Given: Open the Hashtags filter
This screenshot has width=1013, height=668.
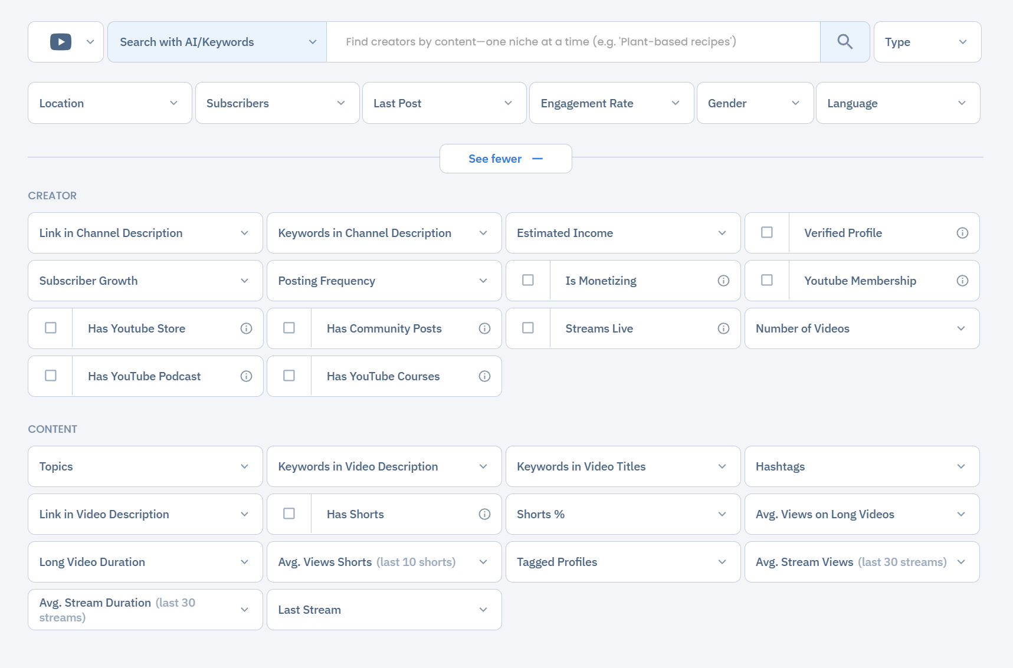Looking at the screenshot, I should [x=862, y=466].
